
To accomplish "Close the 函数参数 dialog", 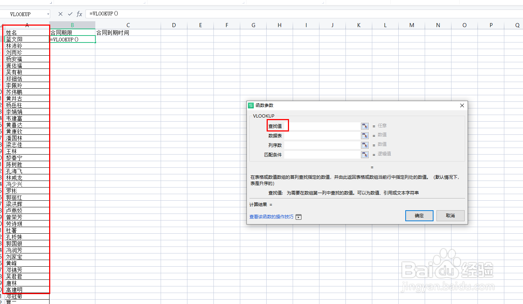I will pos(462,105).
